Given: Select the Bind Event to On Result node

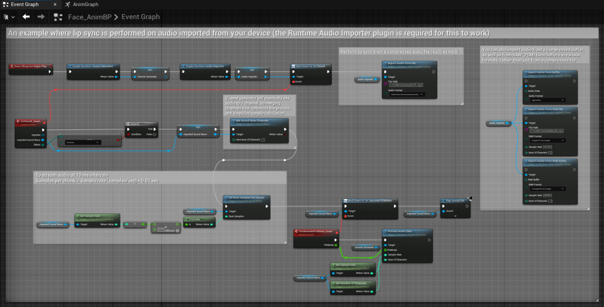Looking at the screenshot, I should (311, 74).
